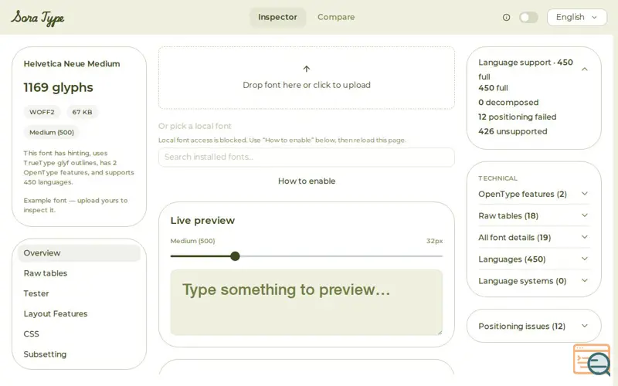Collapse the Language support panel chevron

585,69
